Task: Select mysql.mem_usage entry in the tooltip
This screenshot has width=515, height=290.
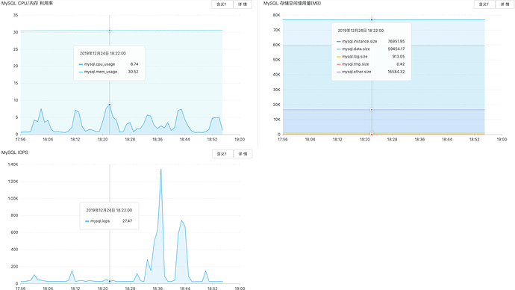Action: coord(109,72)
